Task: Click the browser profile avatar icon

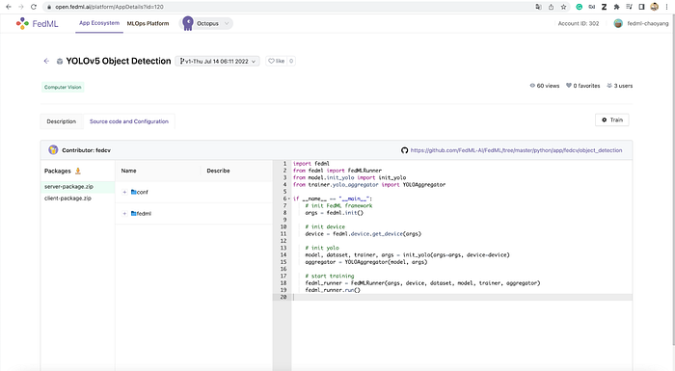Action: tap(655, 7)
